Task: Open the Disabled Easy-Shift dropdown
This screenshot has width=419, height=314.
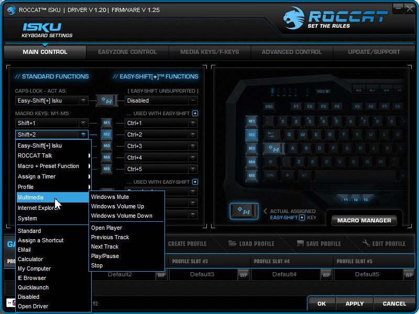Action: pos(193,100)
